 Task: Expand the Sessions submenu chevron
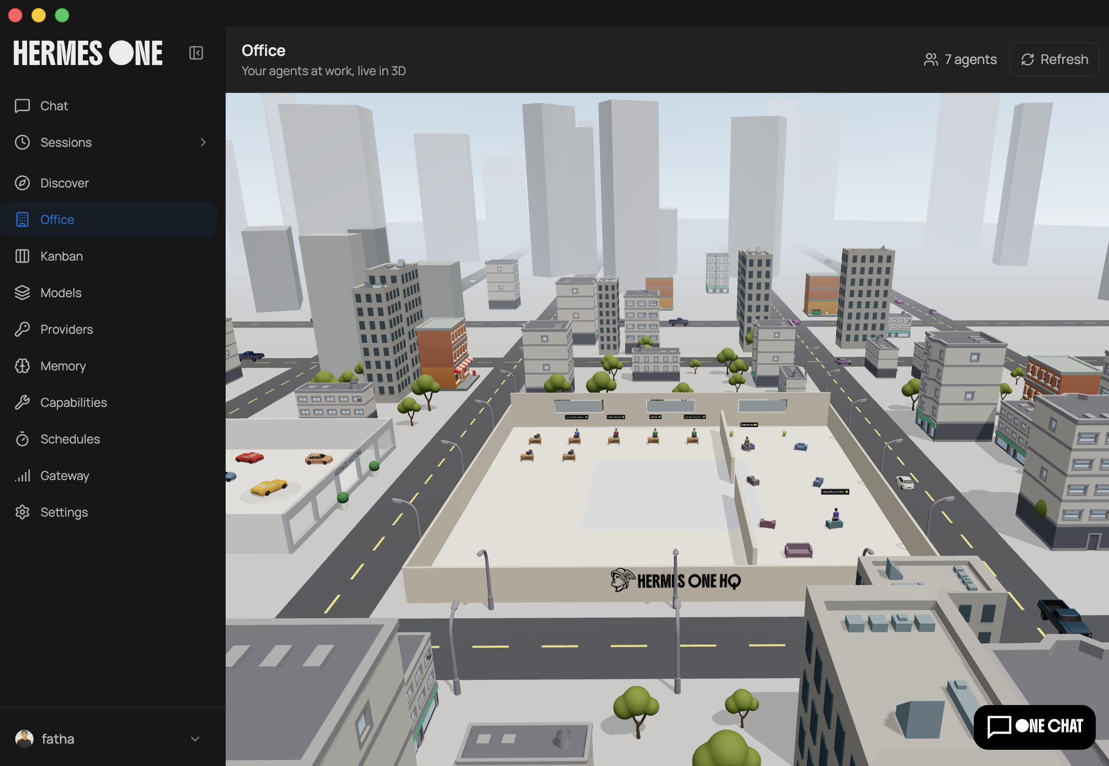click(203, 142)
